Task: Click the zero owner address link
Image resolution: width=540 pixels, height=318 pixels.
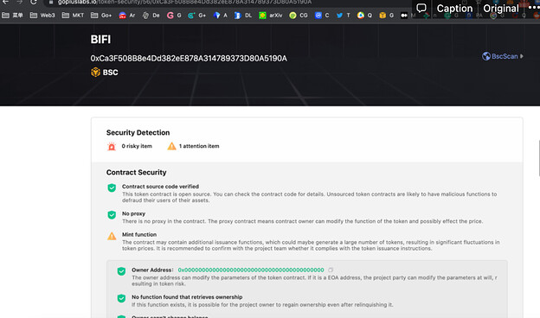Action: (251, 270)
